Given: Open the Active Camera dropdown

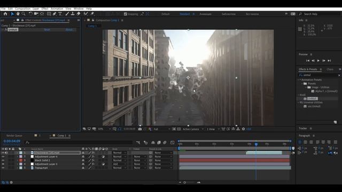Looking at the screenshot, I should coord(193,129).
